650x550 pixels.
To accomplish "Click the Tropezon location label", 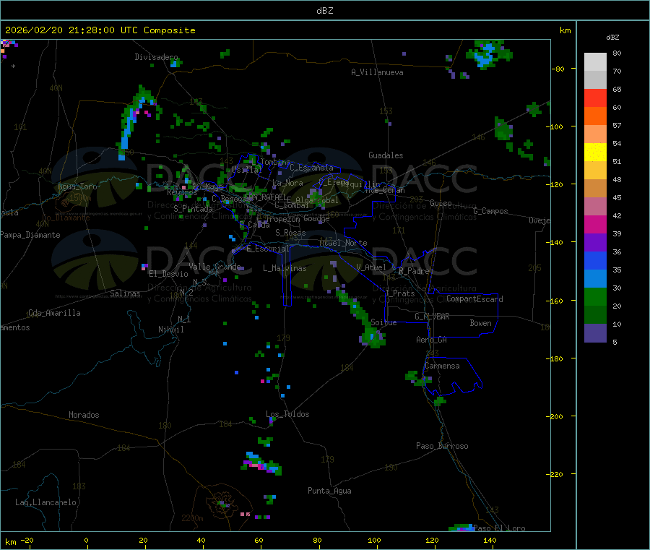I will (x=283, y=219).
